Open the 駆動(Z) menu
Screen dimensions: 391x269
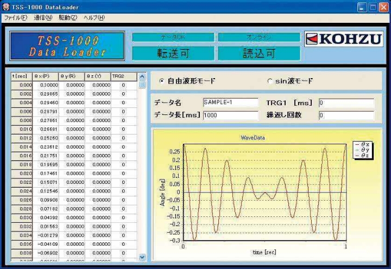(x=68, y=18)
